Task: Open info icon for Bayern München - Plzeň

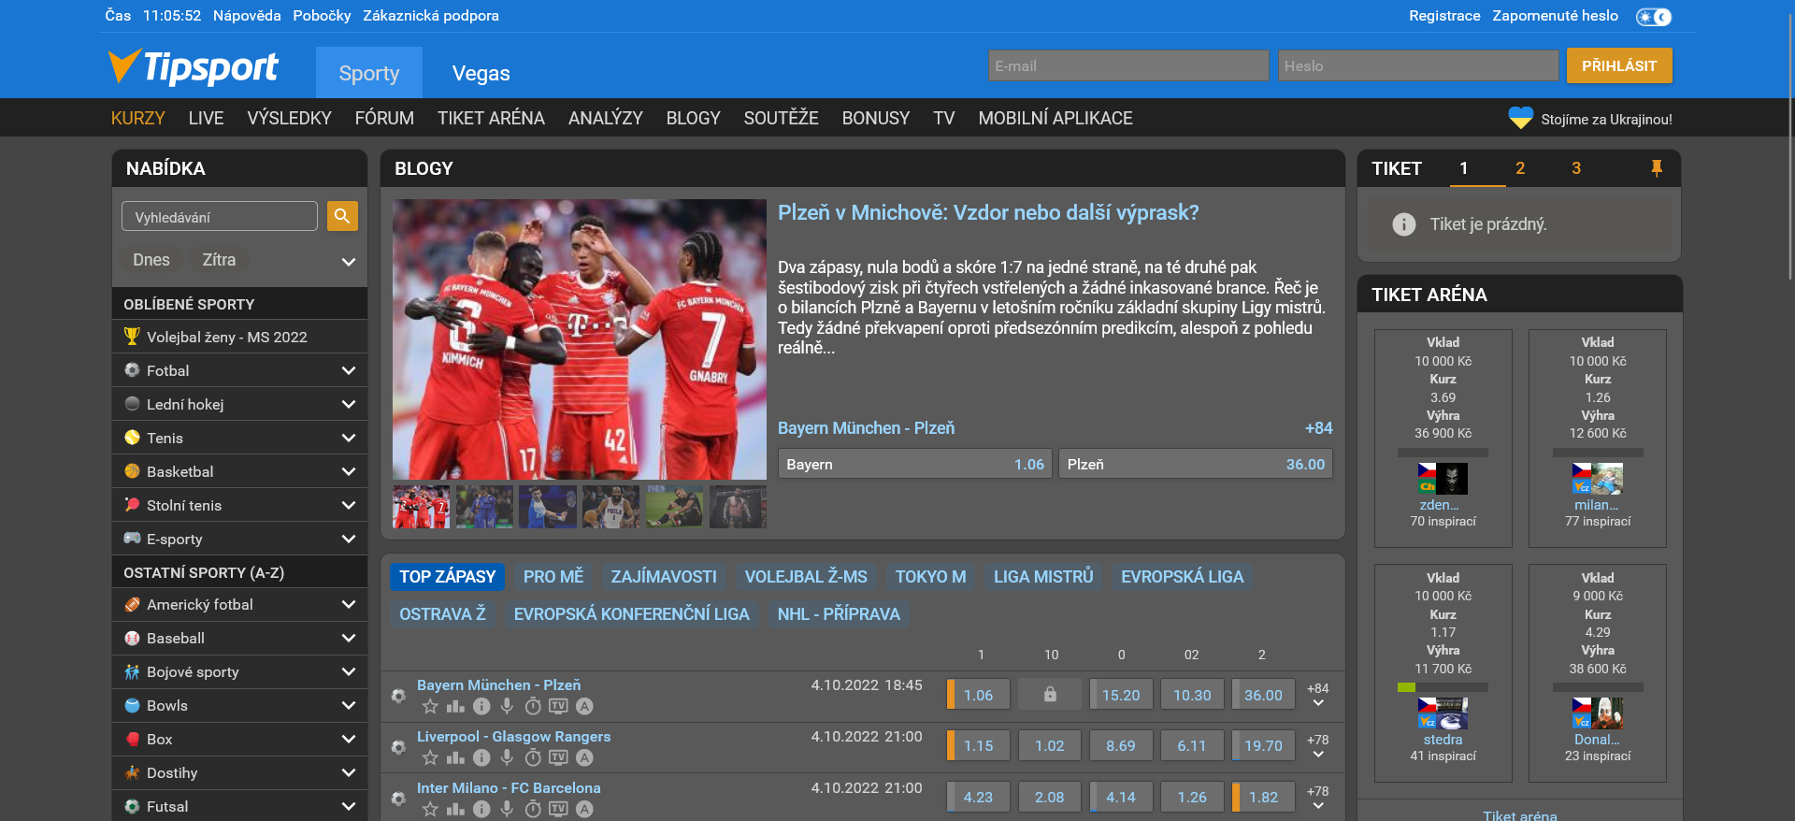Action: coord(481,706)
